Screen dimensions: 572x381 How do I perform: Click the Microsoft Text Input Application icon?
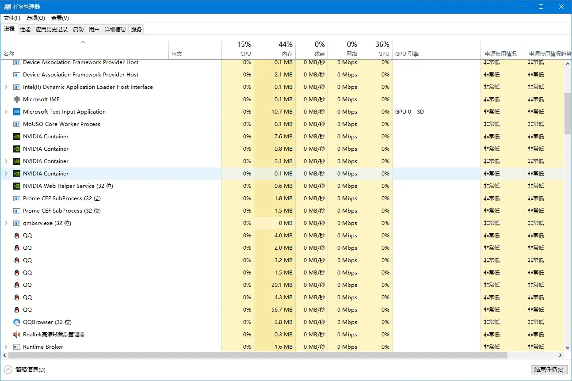coord(17,112)
